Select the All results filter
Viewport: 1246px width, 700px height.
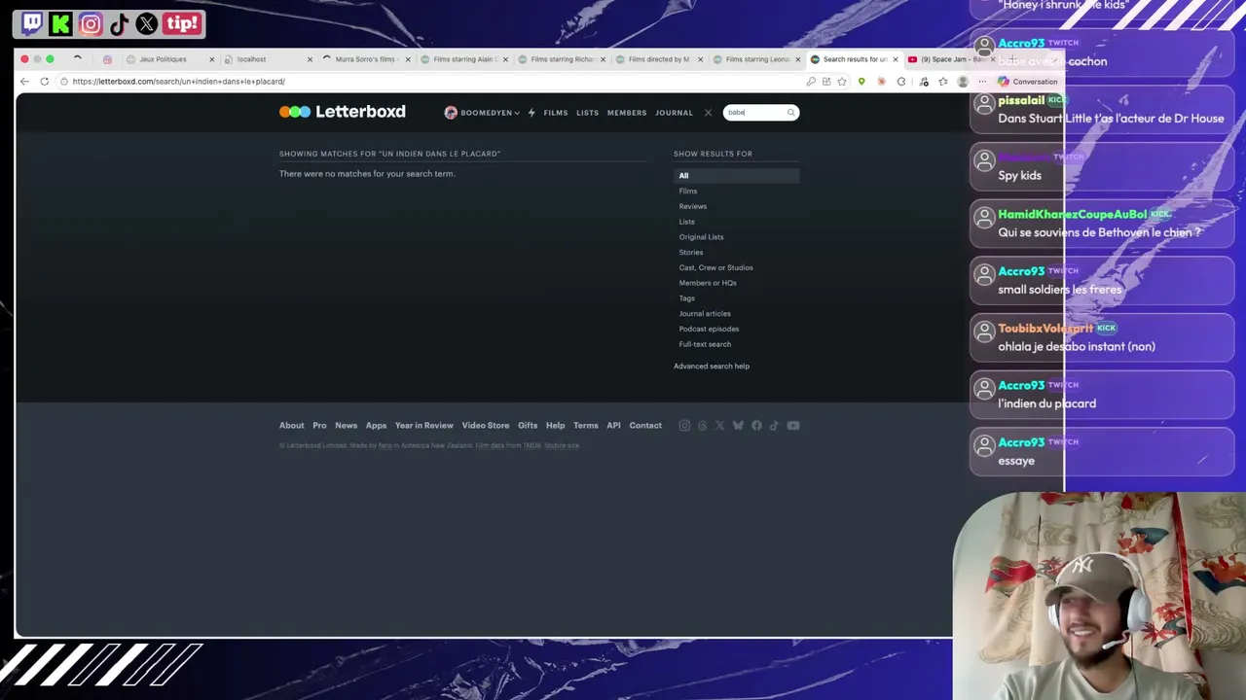pyautogui.click(x=737, y=176)
